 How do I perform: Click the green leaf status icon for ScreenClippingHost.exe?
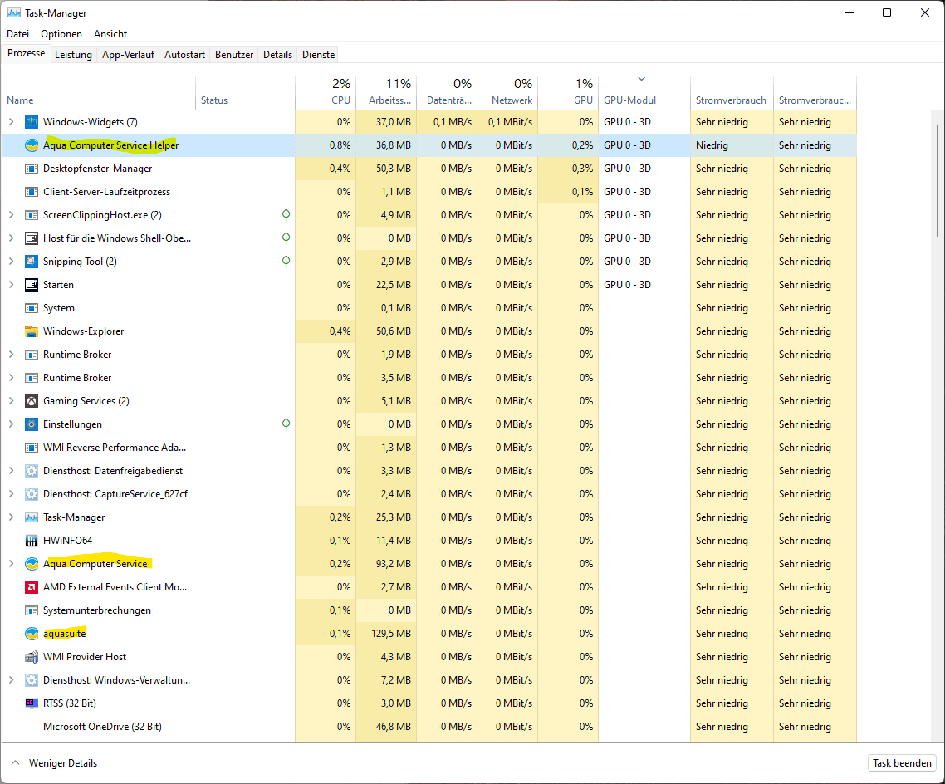coord(286,214)
